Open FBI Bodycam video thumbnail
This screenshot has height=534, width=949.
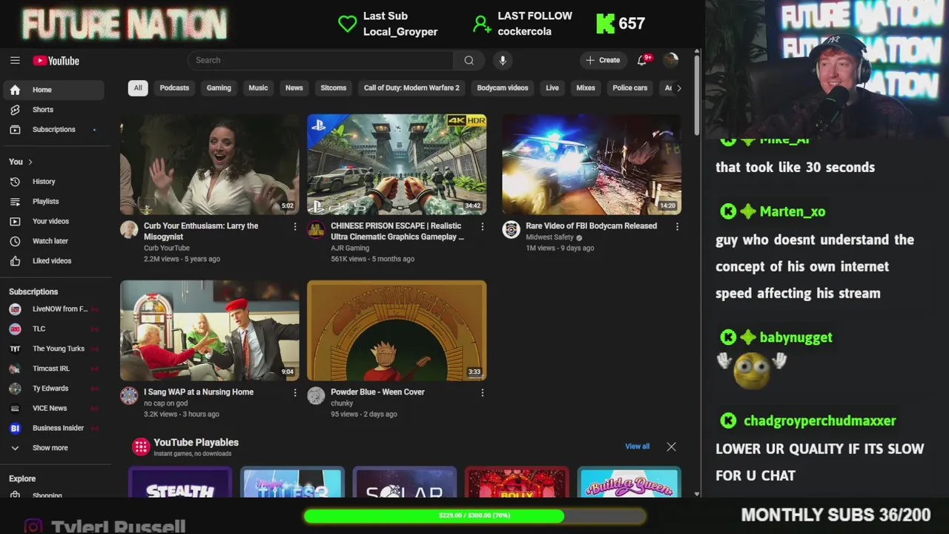pyautogui.click(x=592, y=165)
